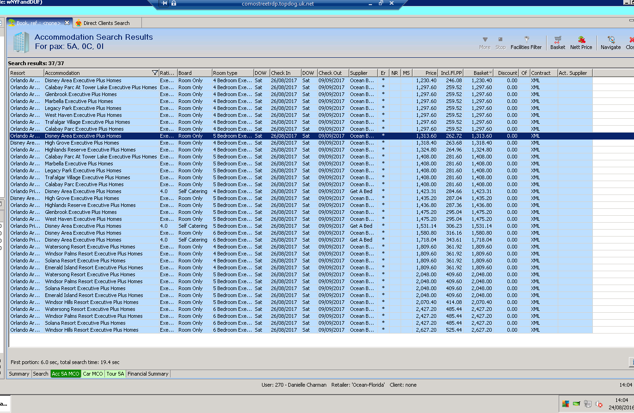Click the greyed More arrow button
Image resolution: width=634 pixels, height=413 pixels.
(485, 43)
